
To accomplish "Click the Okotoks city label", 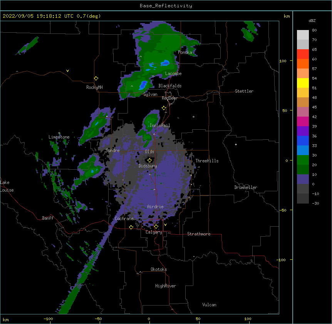I will click(x=159, y=269).
